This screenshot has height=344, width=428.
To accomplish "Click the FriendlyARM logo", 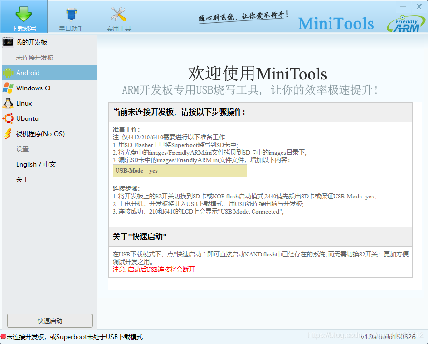I will click(406, 23).
